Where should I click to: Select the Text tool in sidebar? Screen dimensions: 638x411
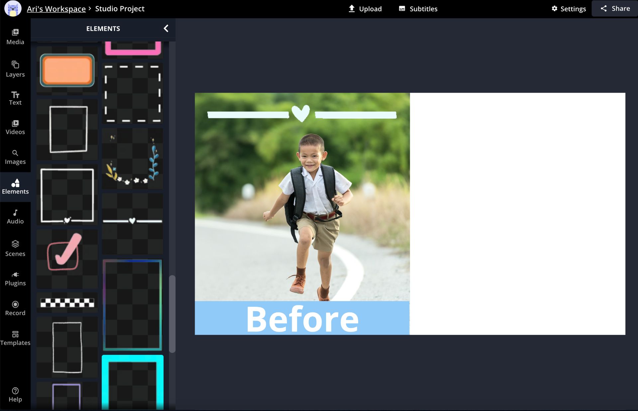coord(15,98)
